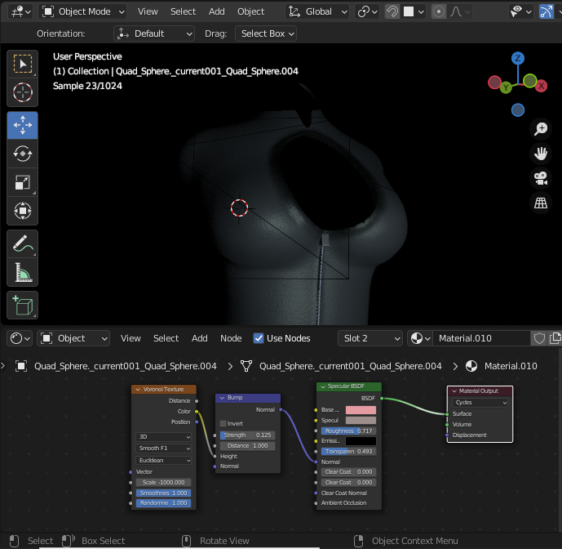Click the X axis on navigation gizmo
Image resolution: width=562 pixels, height=549 pixels.
pos(542,86)
